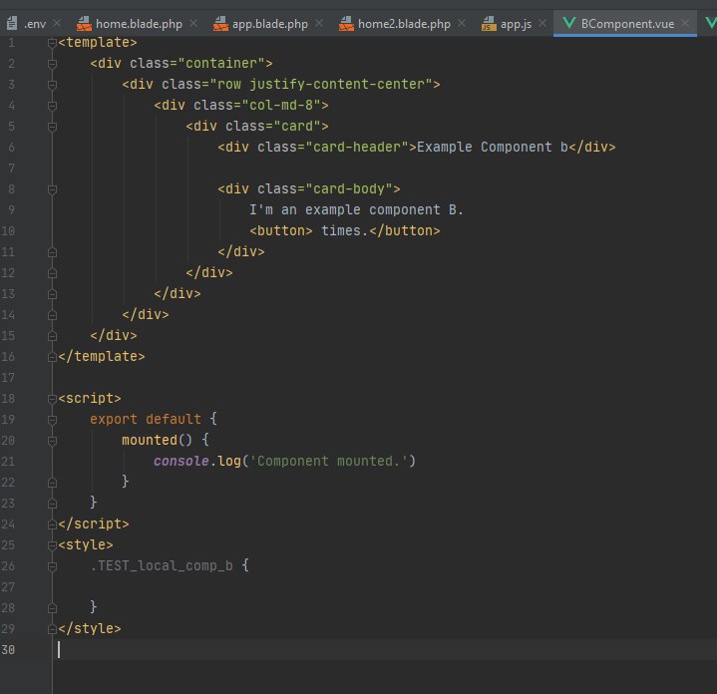Click line number 17 in the gutter
The width and height of the screenshot is (717, 694).
8,378
